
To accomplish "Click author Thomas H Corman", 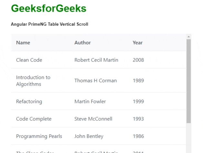I will pos(96,81).
